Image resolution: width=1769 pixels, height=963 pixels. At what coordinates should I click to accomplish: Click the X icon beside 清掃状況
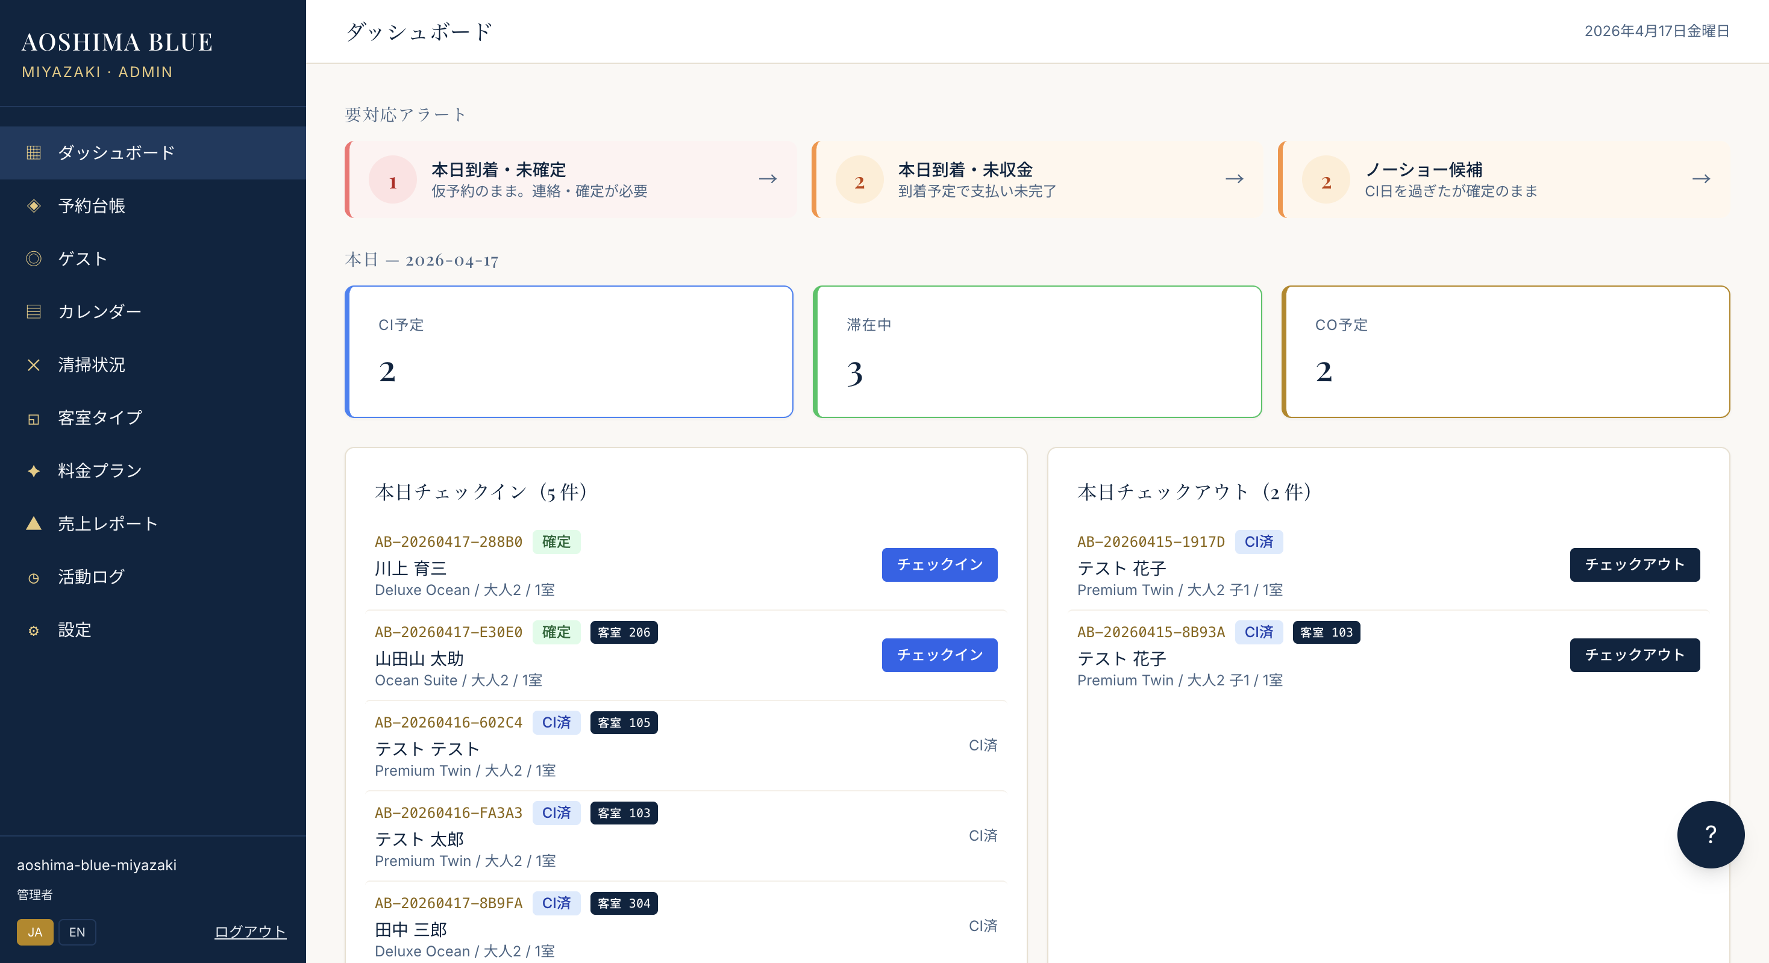(34, 364)
